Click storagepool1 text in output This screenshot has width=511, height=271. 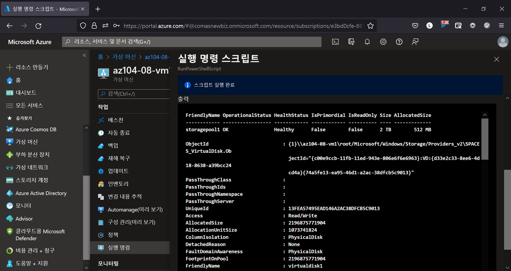(203, 130)
